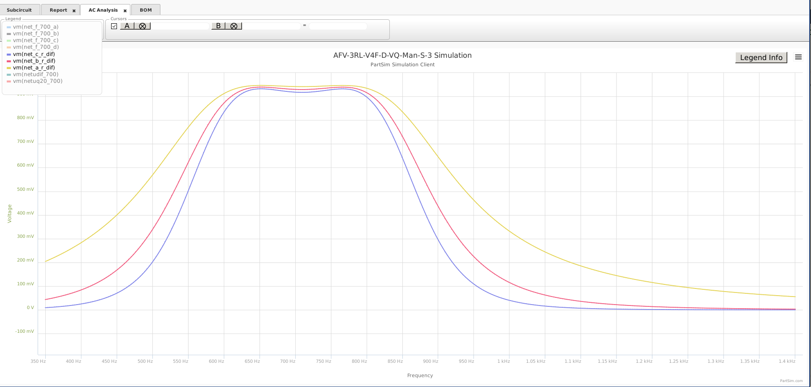Viewport: 811px width, 387px height.
Task: Clear cursor A with its circled-x icon
Action: click(142, 26)
